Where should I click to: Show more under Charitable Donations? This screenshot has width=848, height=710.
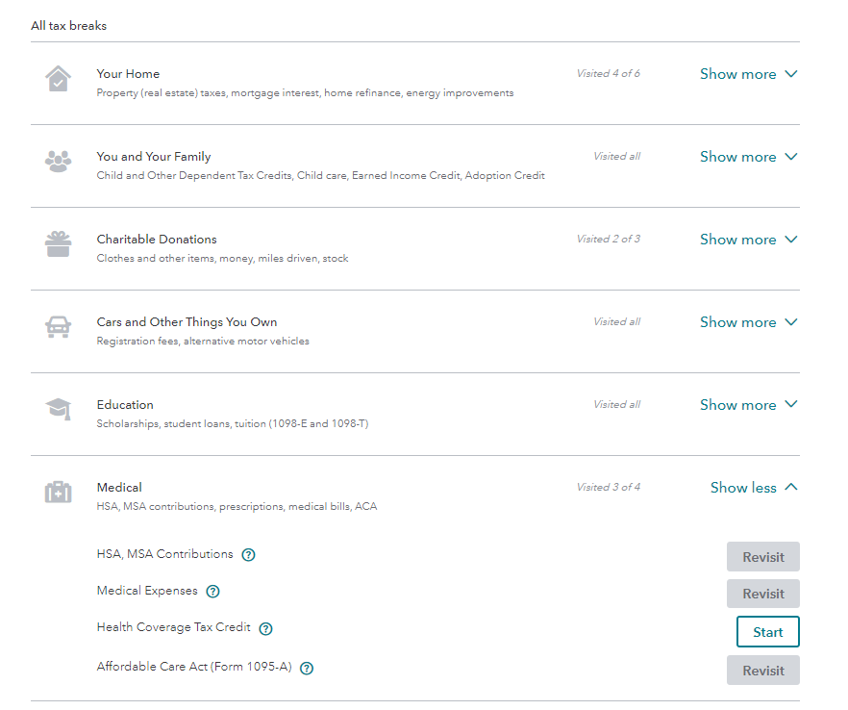[748, 240]
